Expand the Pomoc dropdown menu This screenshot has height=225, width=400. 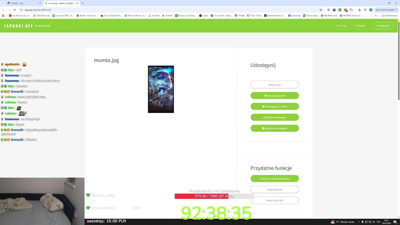click(x=360, y=26)
